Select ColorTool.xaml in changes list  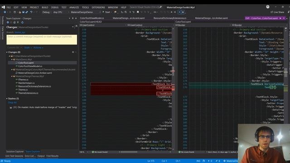pyautogui.click(x=26, y=63)
